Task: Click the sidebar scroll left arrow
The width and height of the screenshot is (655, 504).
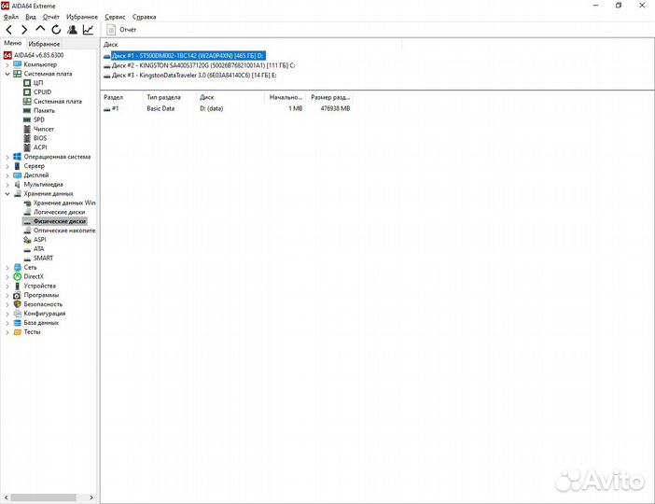Action: 6,497
